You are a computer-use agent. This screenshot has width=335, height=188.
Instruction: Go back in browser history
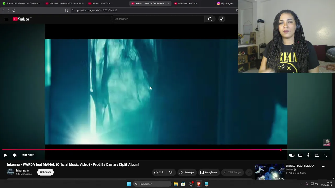(x=3, y=10)
